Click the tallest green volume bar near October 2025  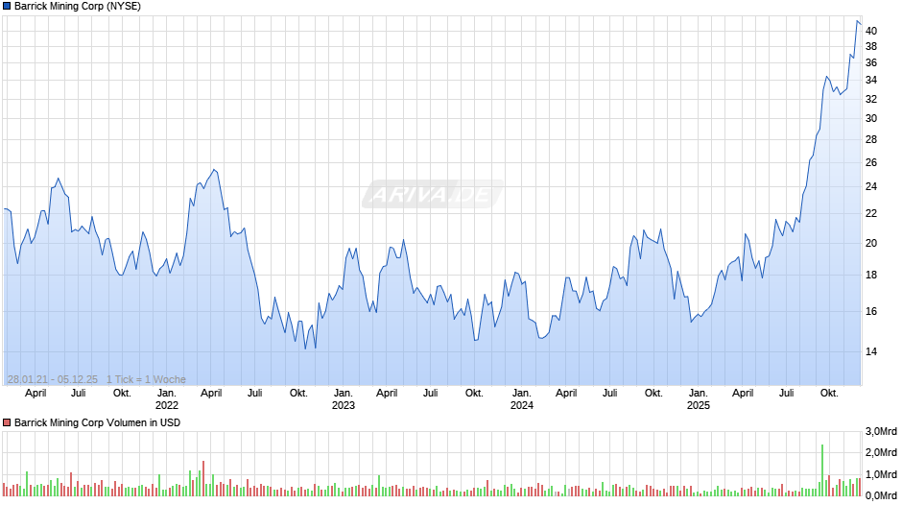tap(822, 470)
